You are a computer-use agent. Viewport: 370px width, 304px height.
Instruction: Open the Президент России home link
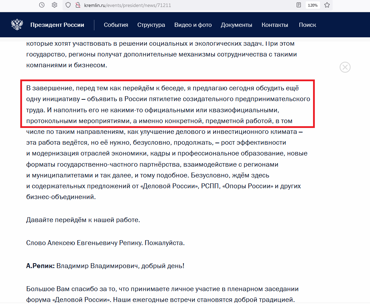click(57, 25)
